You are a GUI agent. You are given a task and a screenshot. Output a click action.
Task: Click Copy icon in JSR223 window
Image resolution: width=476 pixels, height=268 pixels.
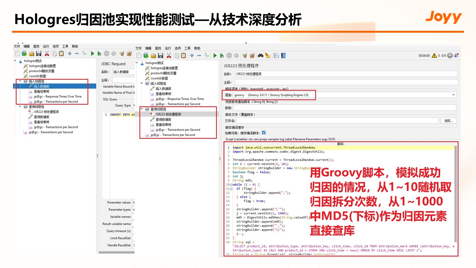tap(176, 56)
